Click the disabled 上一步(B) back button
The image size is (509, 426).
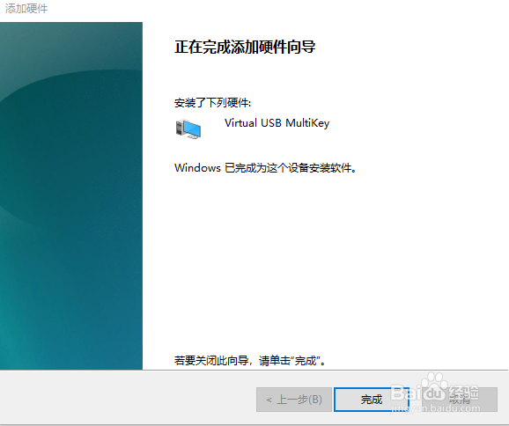294,400
